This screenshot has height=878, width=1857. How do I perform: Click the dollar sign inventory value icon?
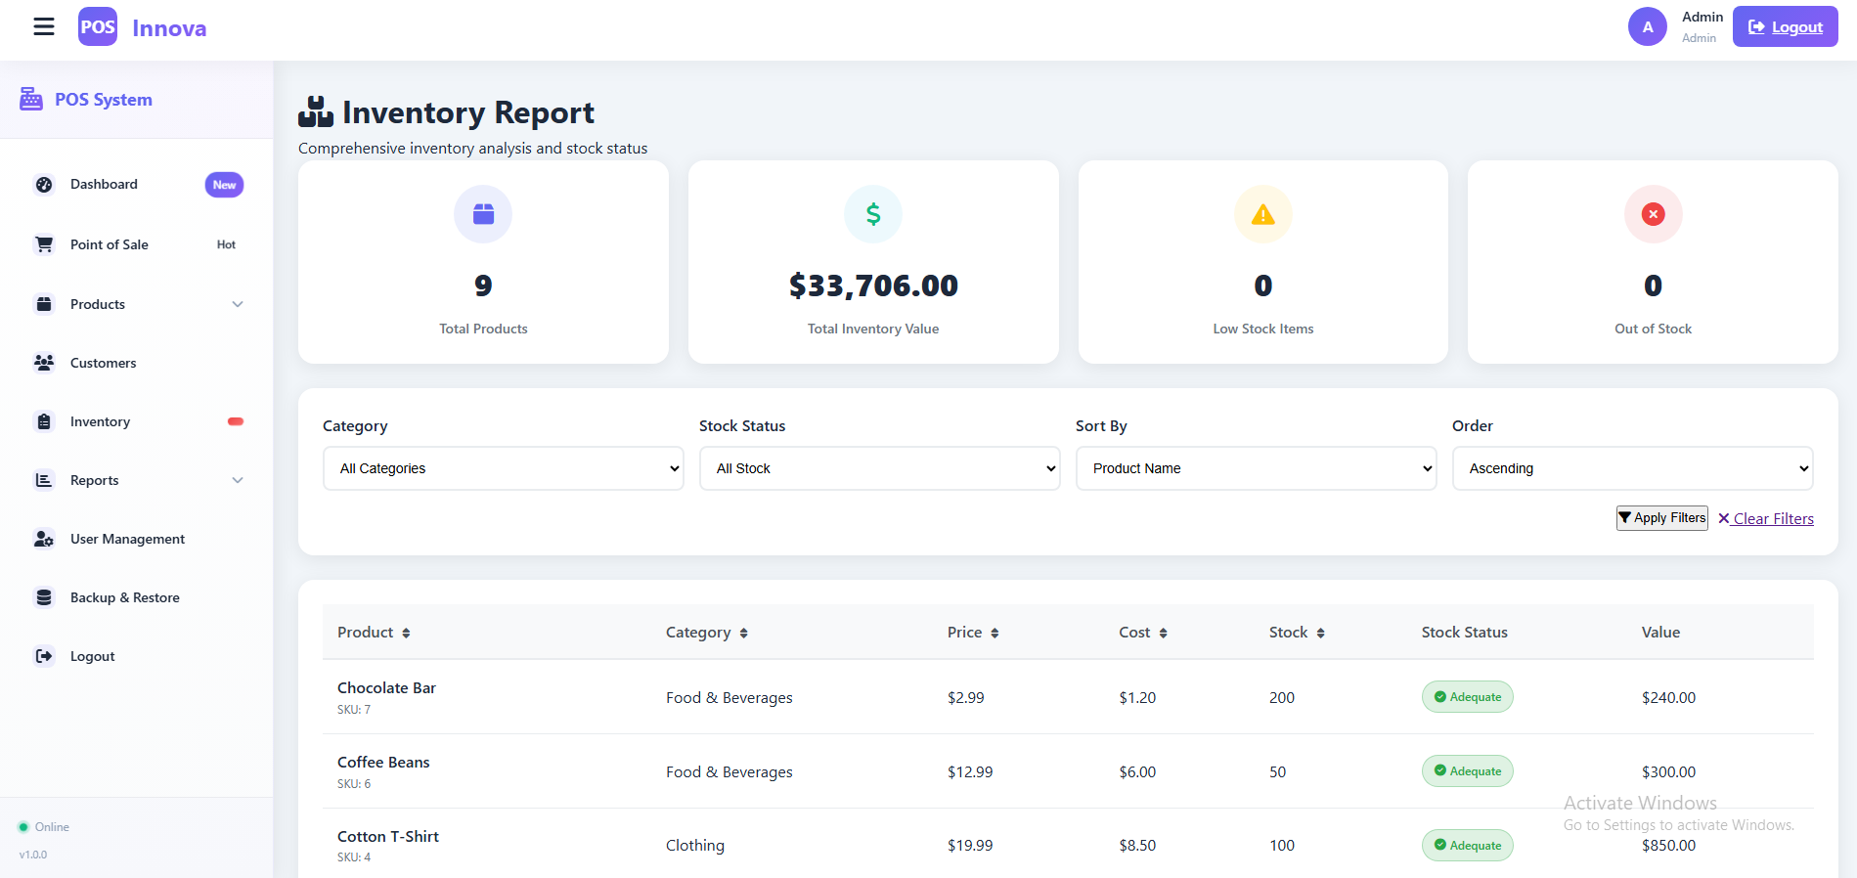872,214
